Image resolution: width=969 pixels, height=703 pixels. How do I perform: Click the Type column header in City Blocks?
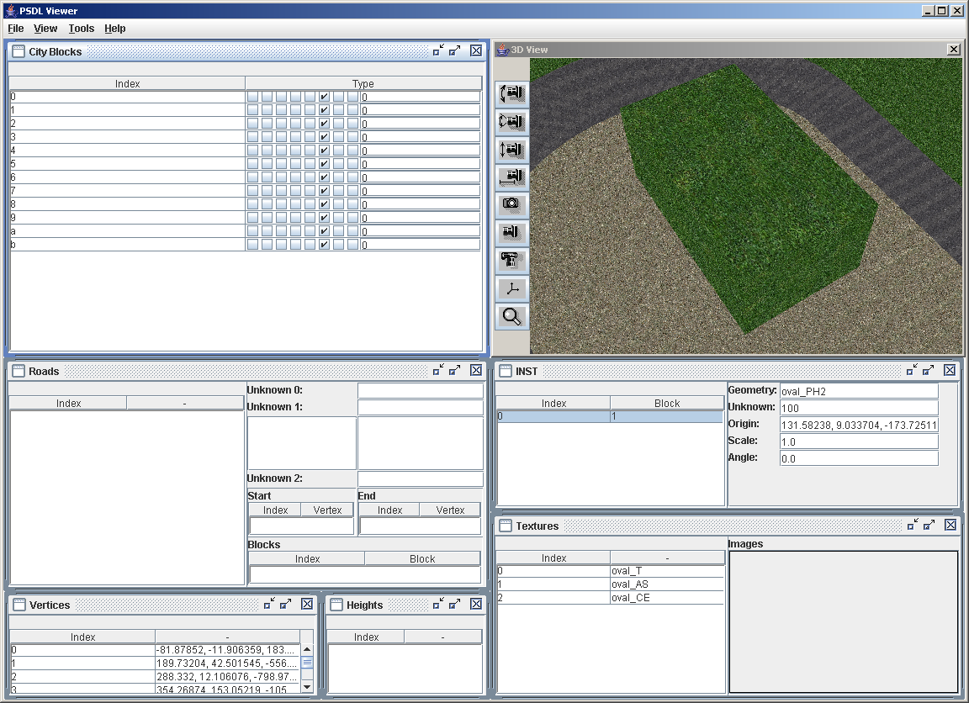[x=363, y=83]
